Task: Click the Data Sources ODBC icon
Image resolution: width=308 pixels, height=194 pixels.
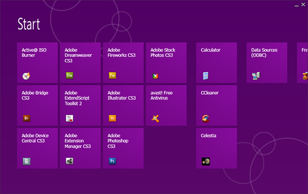Action: [256, 76]
